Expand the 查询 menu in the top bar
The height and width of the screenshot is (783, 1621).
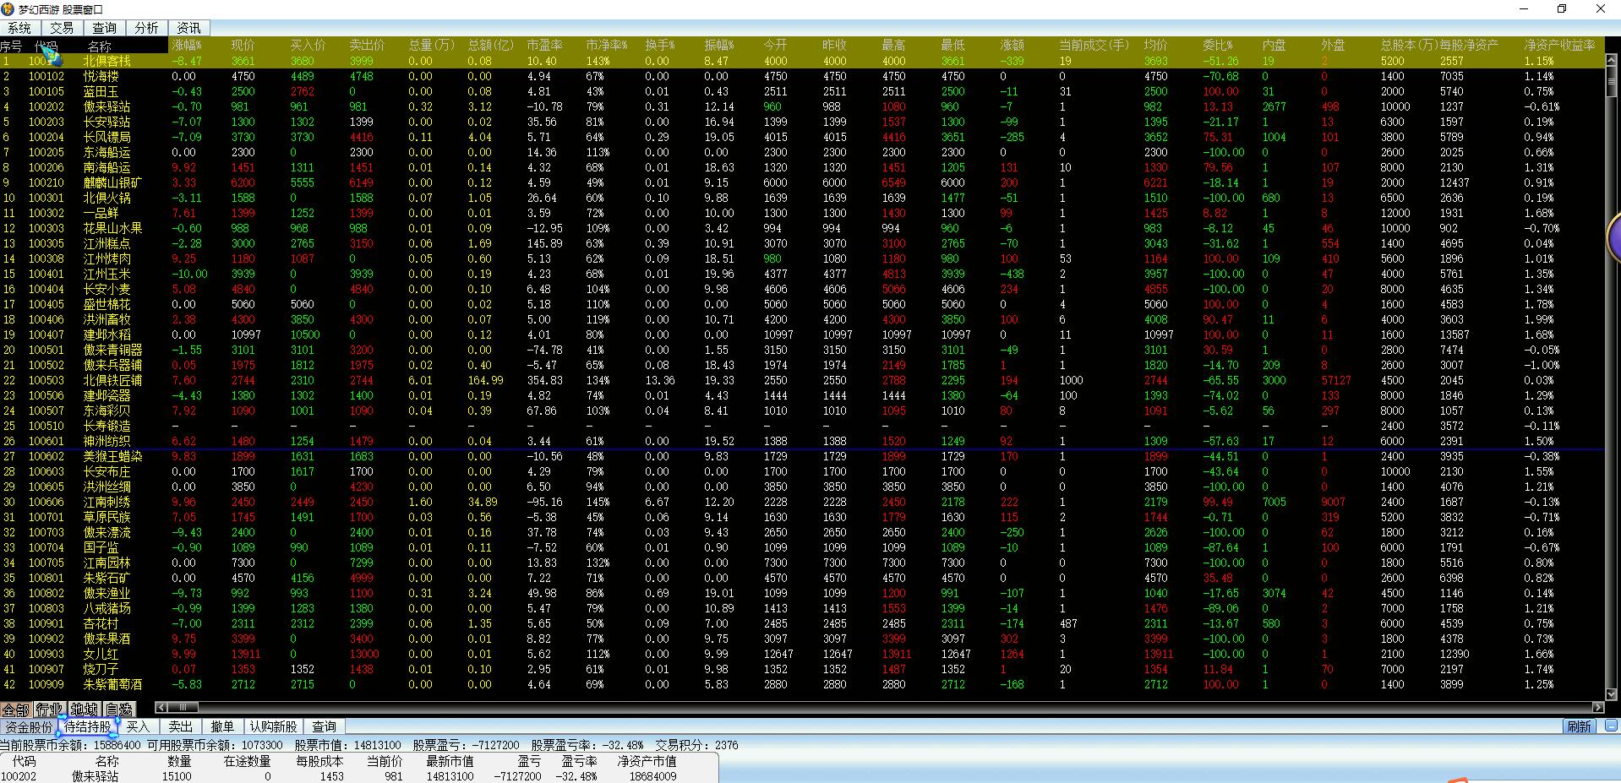[104, 28]
